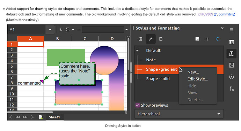Select row 1 header
Viewport: 241px width, 131px height.
tap(12, 44)
